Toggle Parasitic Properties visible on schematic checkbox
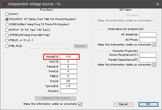 tap(154, 65)
